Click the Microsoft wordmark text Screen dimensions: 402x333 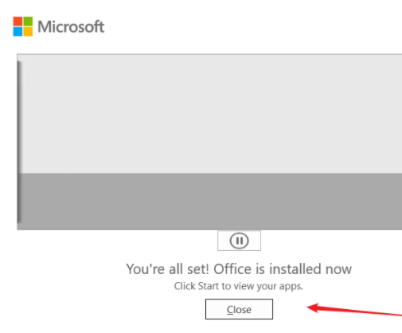[x=71, y=26]
